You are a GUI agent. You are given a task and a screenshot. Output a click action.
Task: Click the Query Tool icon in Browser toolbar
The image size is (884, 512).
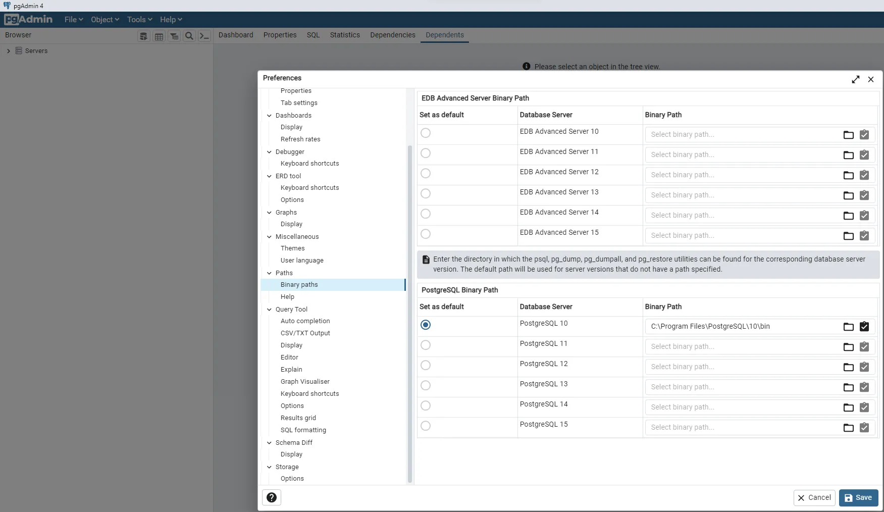(144, 36)
